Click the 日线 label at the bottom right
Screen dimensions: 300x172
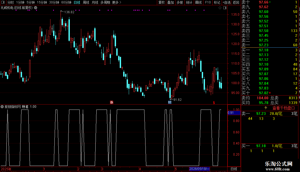[234, 169]
